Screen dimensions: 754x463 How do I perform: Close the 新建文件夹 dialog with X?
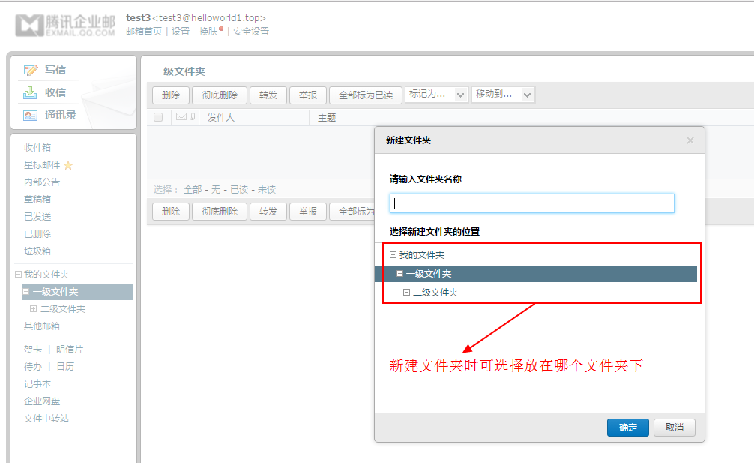[x=690, y=140]
